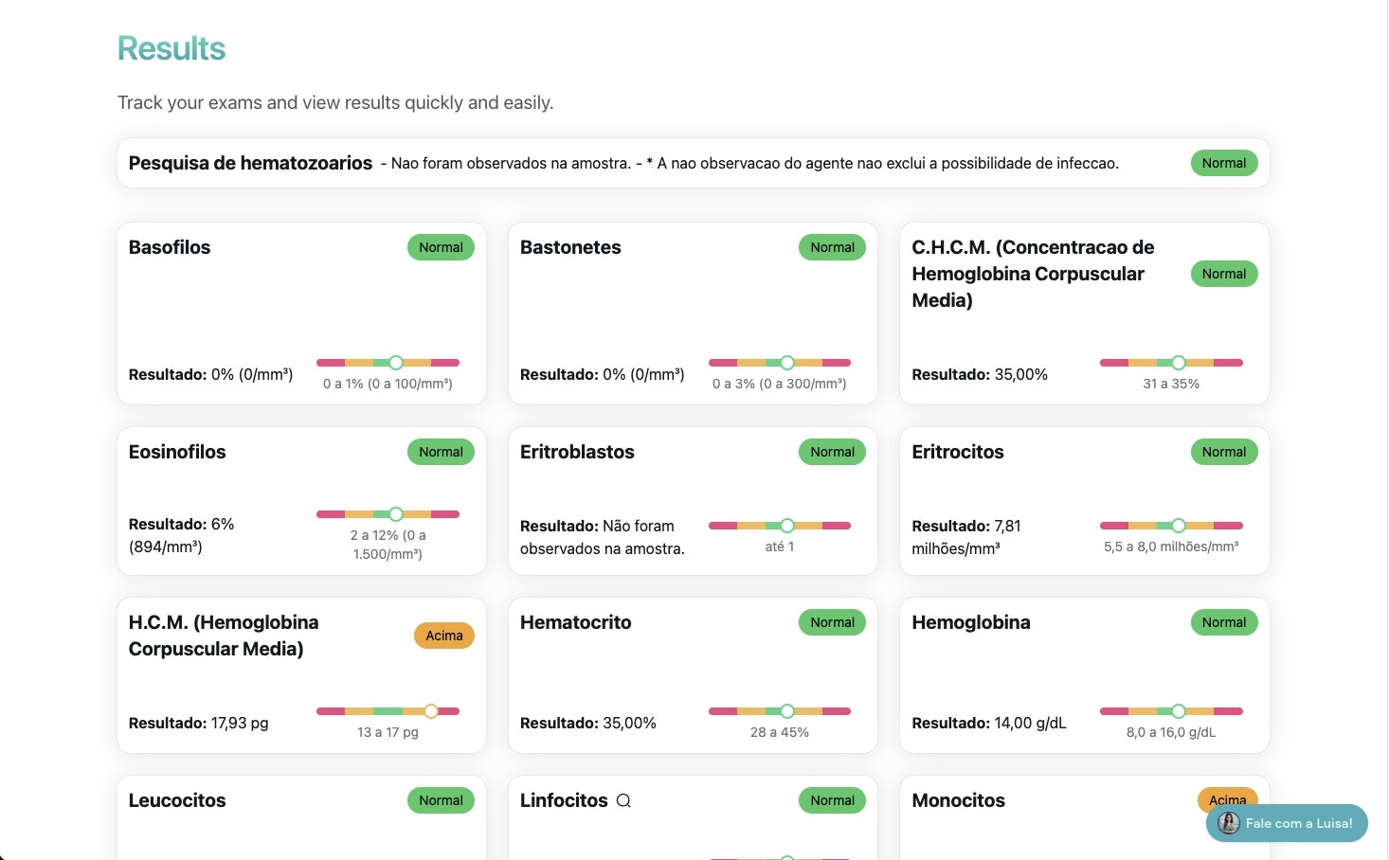Click the H.C.M. range slider marker
This screenshot has height=860, width=1389.
click(x=431, y=711)
